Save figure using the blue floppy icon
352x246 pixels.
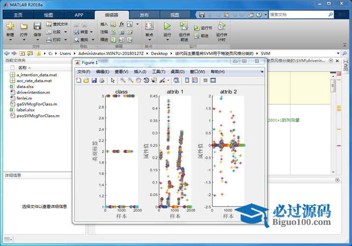click(94, 80)
